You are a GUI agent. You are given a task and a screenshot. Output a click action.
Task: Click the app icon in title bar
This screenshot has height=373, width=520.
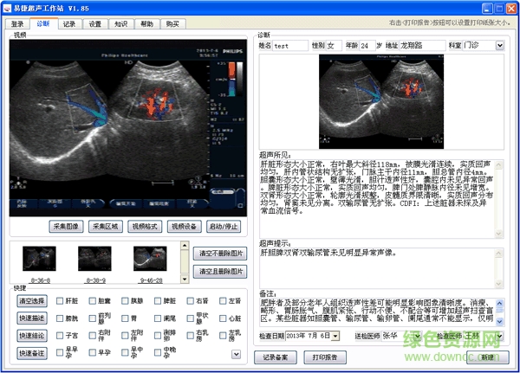[x=8, y=7]
